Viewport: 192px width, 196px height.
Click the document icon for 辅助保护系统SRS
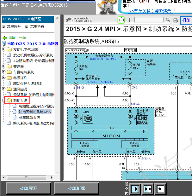click(9, 83)
